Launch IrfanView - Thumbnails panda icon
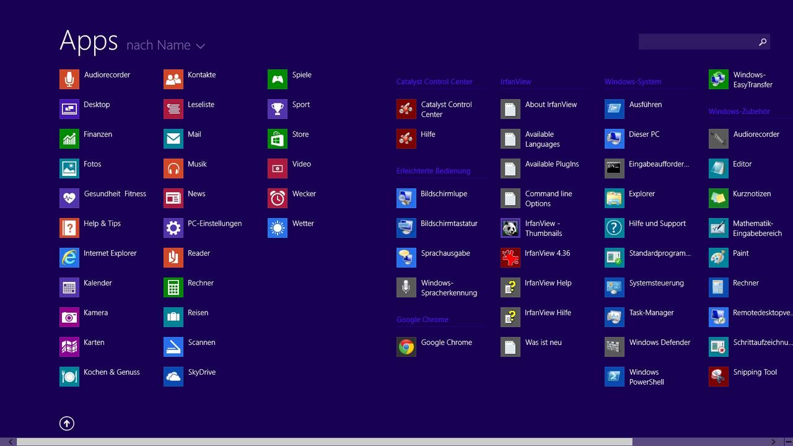Image resolution: width=793 pixels, height=446 pixels. point(510,228)
